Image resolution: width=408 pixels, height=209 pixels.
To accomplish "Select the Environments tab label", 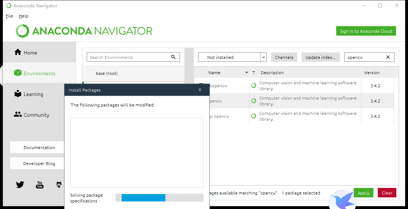I will click(40, 73).
